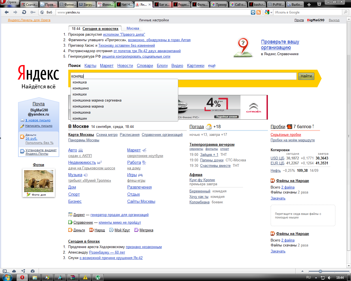The height and width of the screenshot is (281, 351).
Task: Click the Yandex search input with 'коняш'
Action: coord(183,76)
